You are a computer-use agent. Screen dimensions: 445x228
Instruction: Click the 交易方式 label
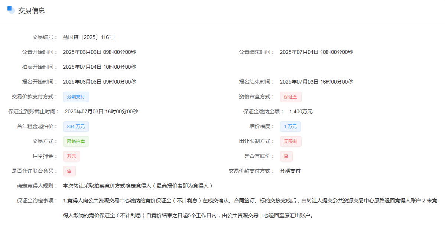click(x=45, y=141)
